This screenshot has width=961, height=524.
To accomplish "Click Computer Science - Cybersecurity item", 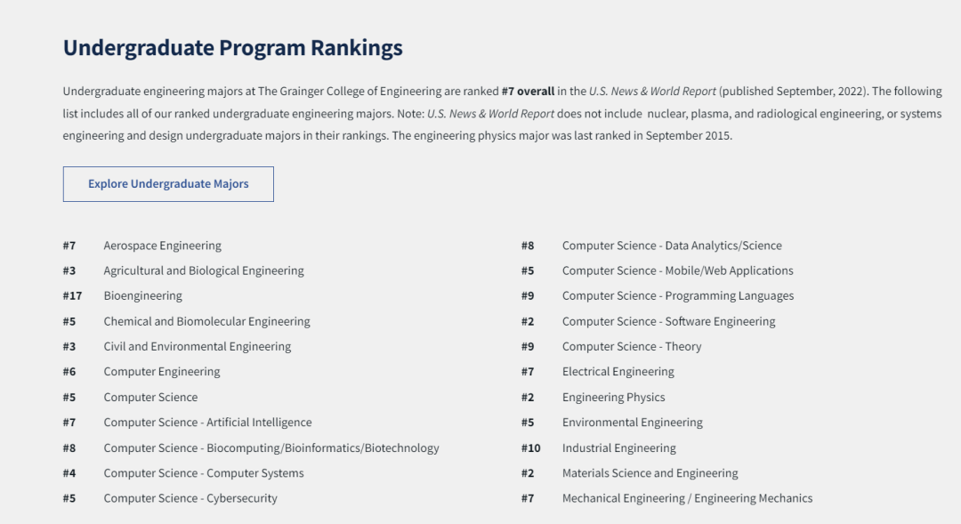I will [190, 498].
